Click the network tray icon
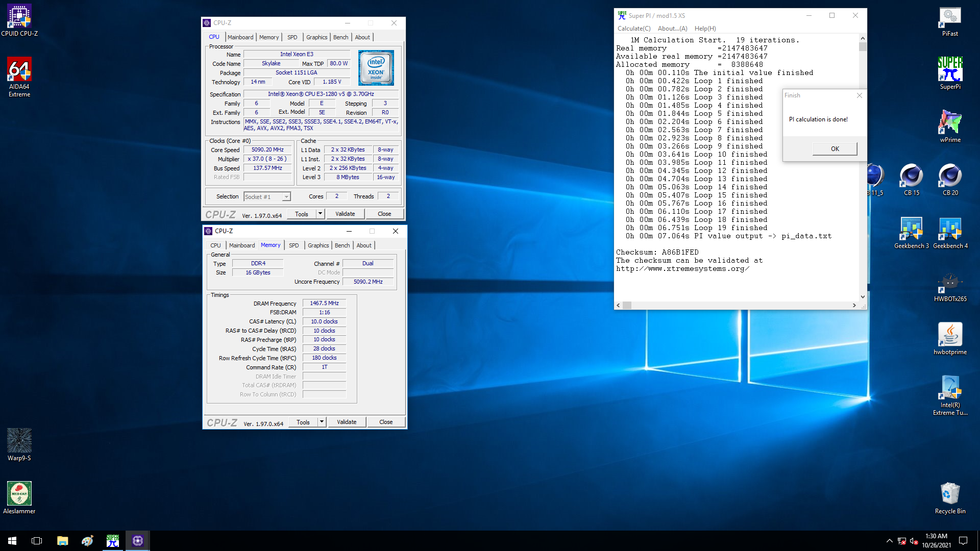The height and width of the screenshot is (551, 980). coord(902,541)
